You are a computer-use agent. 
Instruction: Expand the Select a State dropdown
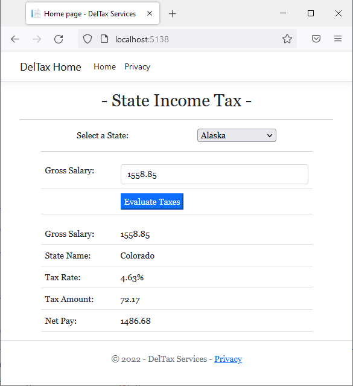[237, 135]
